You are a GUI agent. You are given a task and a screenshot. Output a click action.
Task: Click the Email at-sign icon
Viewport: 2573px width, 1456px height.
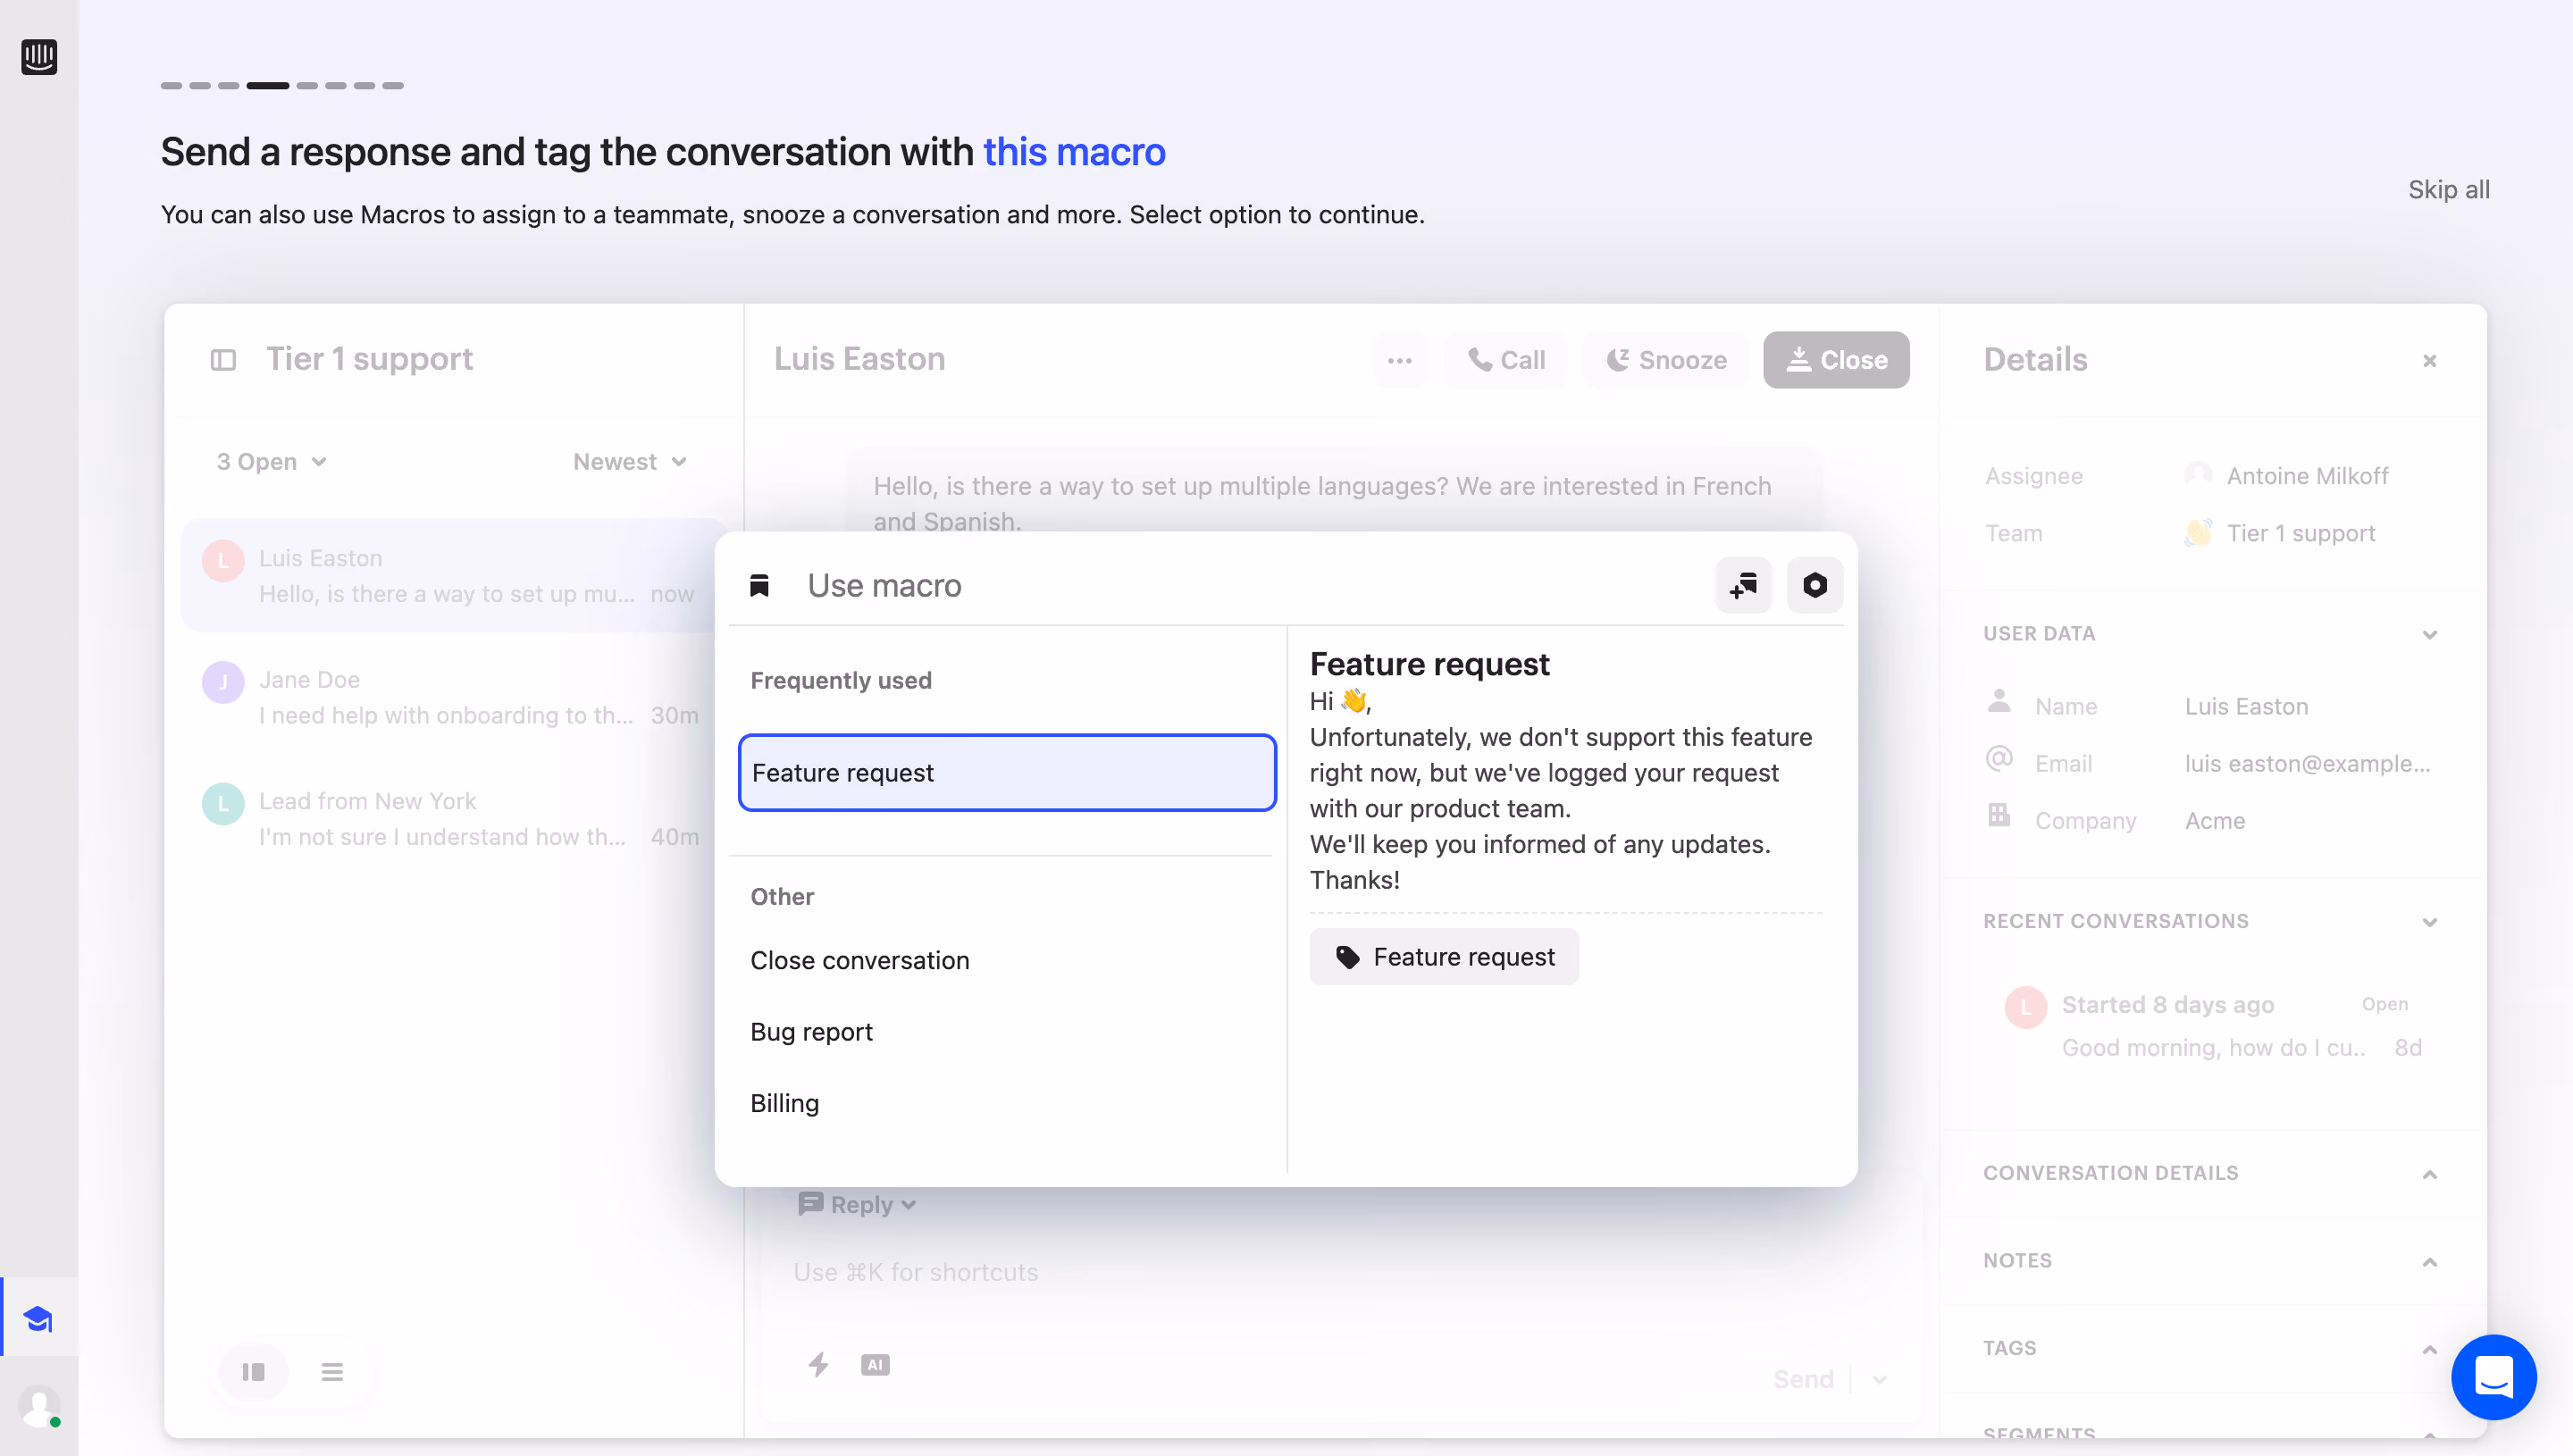[x=1998, y=758]
